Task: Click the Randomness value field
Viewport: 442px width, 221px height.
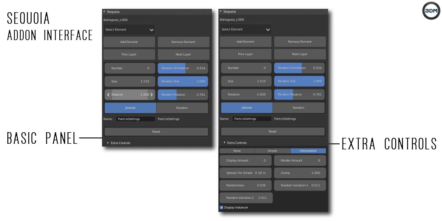Action: coord(245,185)
